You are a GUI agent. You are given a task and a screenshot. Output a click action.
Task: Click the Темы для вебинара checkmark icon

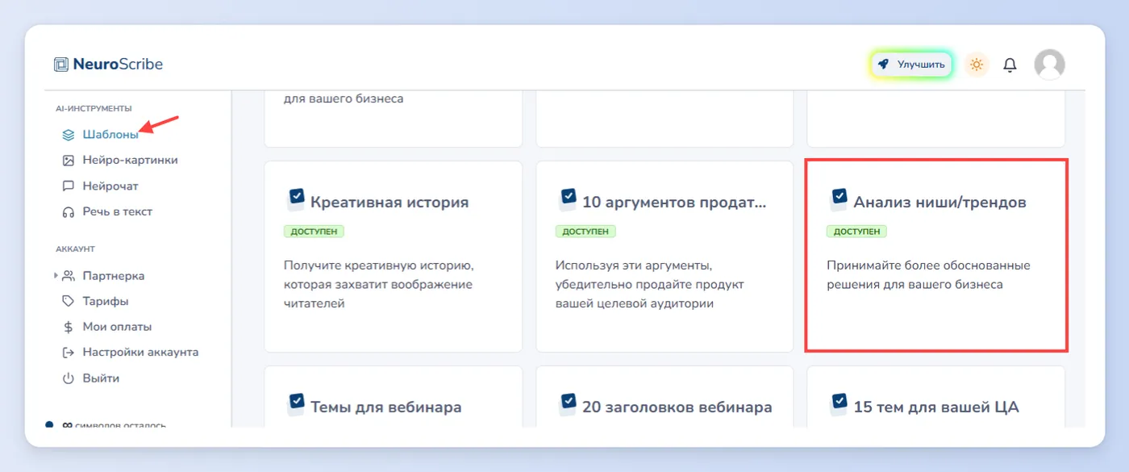[296, 405]
